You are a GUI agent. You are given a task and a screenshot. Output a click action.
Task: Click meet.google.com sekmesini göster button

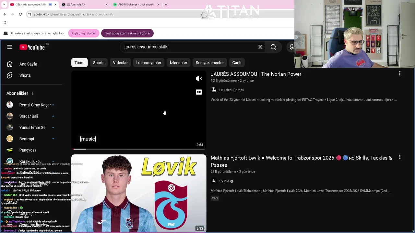click(x=127, y=33)
